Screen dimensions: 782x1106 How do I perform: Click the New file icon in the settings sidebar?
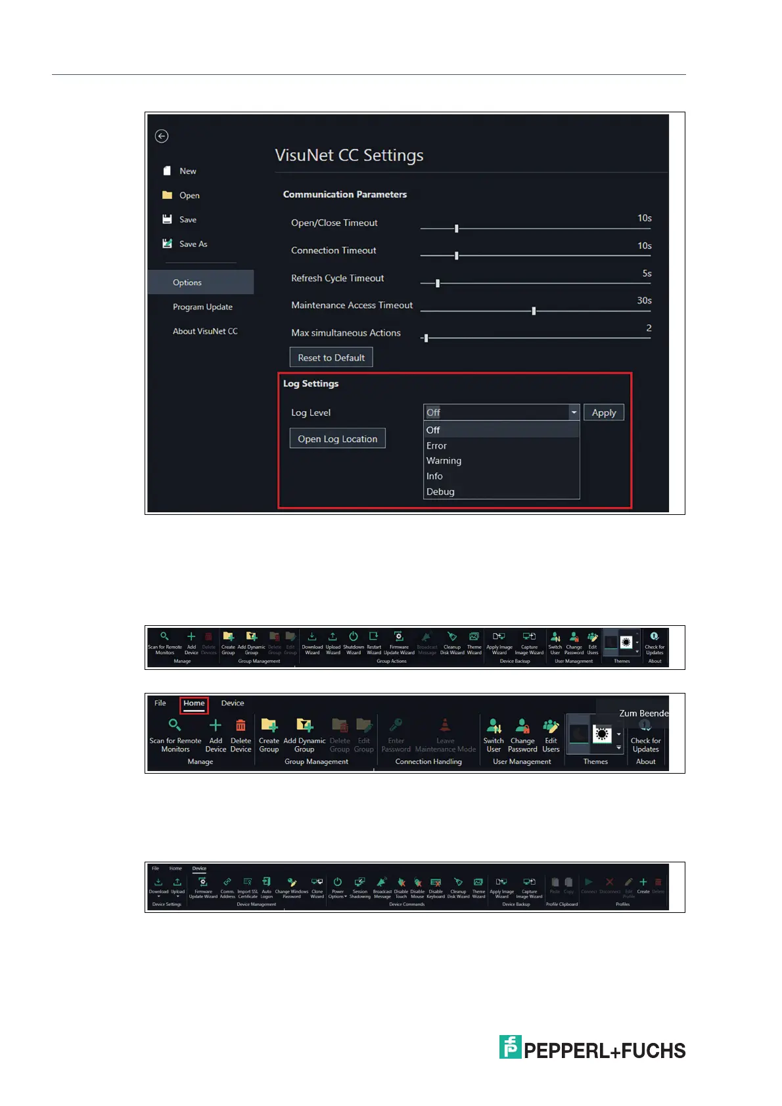[167, 171]
